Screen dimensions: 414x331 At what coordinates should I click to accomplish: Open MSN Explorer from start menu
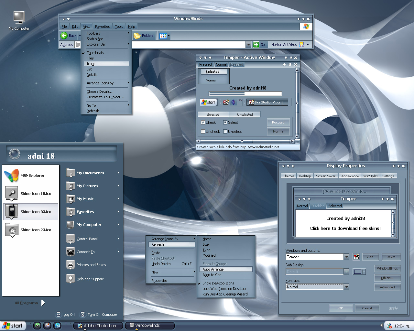tap(31, 176)
